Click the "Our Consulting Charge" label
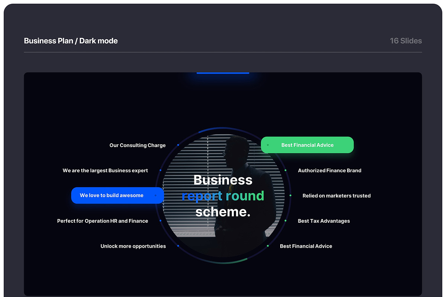 point(138,145)
